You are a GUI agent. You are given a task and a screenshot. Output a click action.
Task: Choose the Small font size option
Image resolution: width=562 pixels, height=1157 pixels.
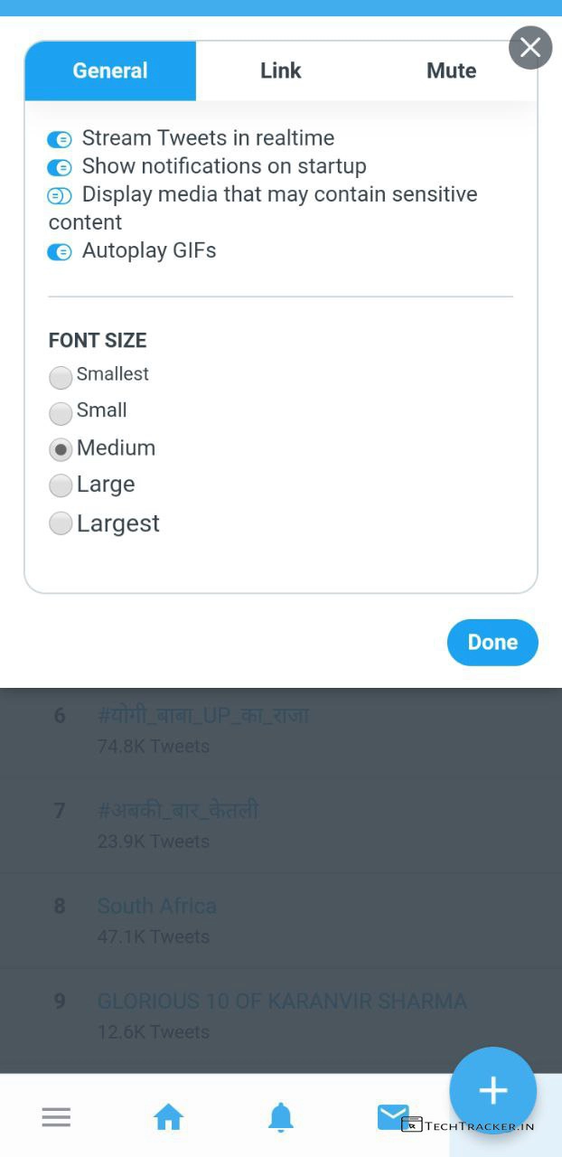61,413
